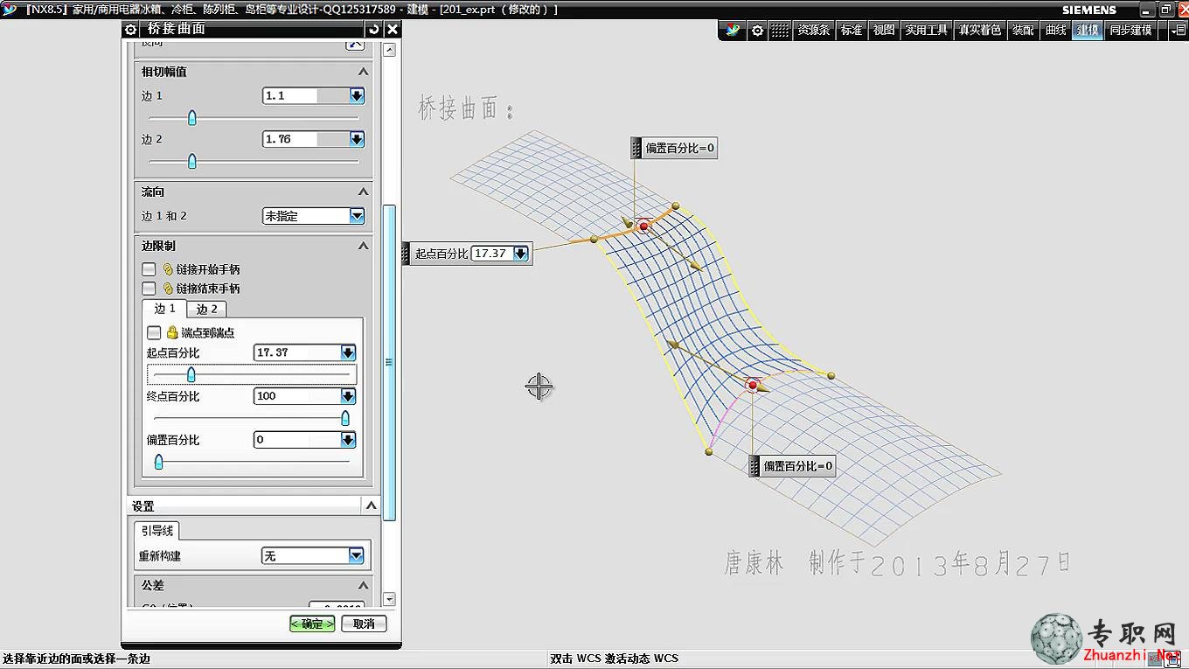
Task: Open the 终点百分比 dropdown arrow
Action: tap(348, 396)
